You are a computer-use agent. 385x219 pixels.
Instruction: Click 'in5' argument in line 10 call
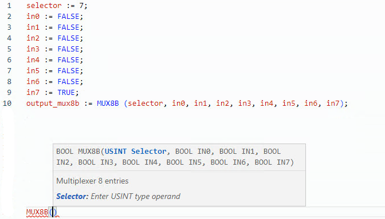(289, 103)
